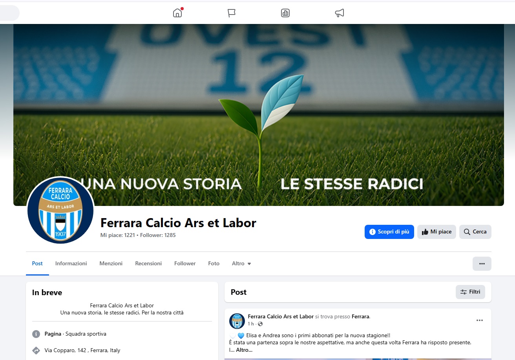515x360 pixels.
Task: Open the post Filtri button
Action: 470,292
